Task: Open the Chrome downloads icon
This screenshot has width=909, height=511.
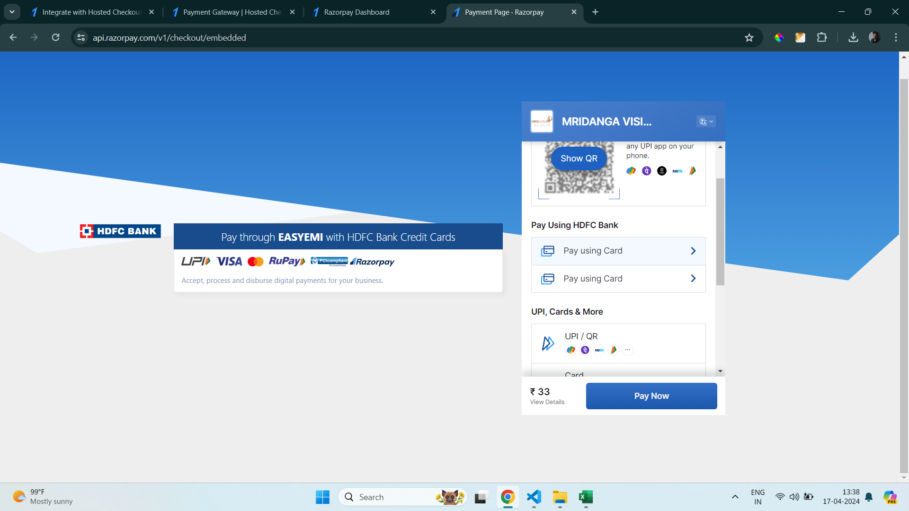Action: 853,38
